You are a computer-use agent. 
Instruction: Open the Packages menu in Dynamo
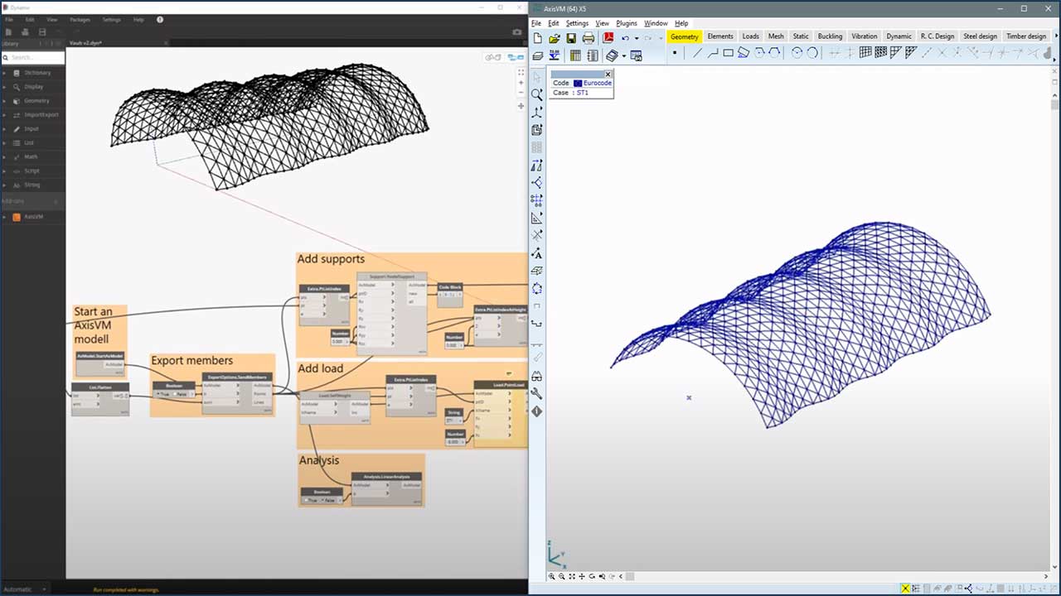pyautogui.click(x=80, y=19)
